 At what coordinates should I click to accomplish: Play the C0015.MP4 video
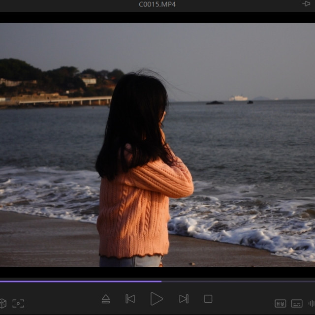click(157, 299)
